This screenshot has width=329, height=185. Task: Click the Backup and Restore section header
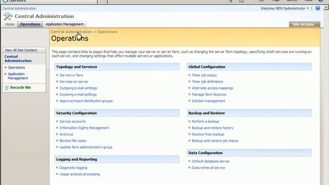[249, 113]
